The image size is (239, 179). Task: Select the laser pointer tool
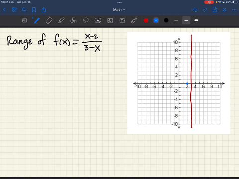click(134, 20)
